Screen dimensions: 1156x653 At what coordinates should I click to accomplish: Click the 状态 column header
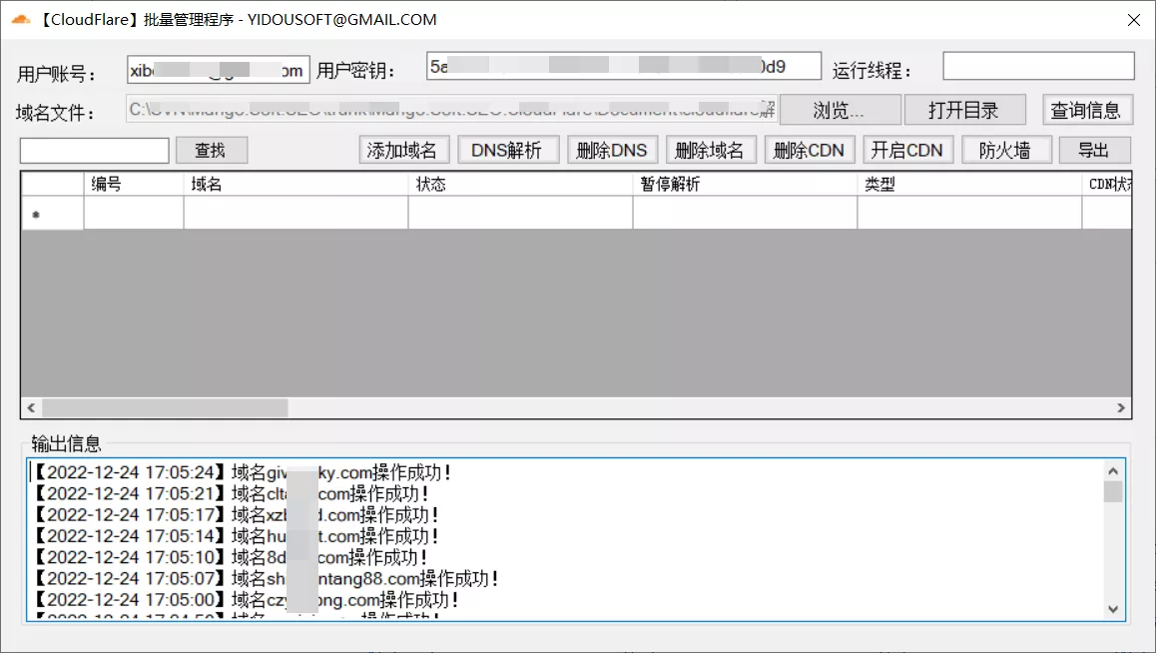pyautogui.click(x=519, y=185)
